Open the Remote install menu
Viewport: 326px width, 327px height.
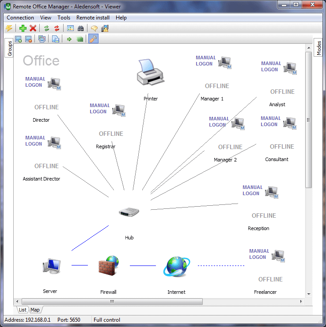coord(93,18)
